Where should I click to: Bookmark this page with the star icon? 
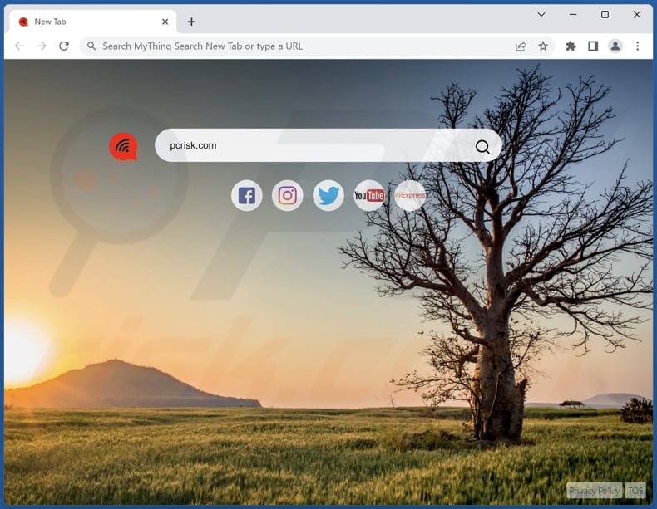(x=543, y=46)
